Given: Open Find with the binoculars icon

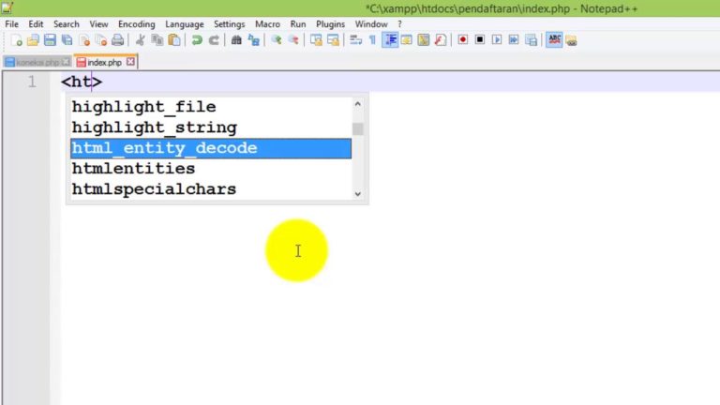Looking at the screenshot, I should coord(236,40).
